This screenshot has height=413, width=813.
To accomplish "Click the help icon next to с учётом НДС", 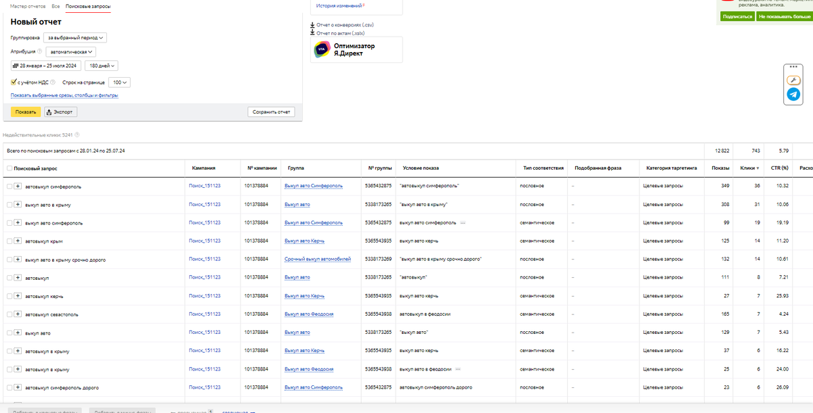I will pyautogui.click(x=53, y=82).
